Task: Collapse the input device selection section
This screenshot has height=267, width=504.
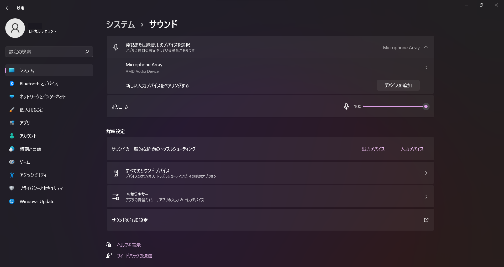Action: [426, 47]
